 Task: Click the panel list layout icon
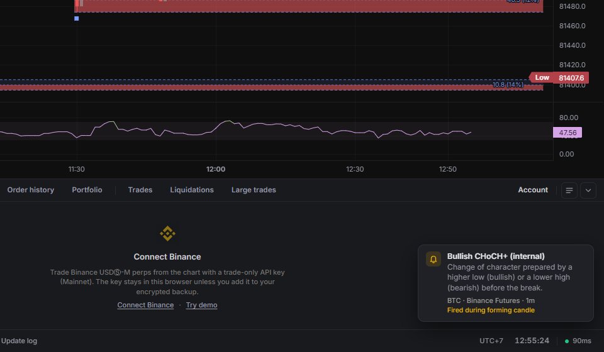569,190
